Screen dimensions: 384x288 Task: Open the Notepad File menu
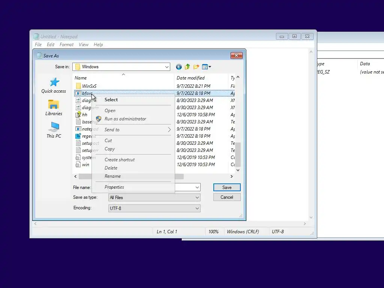pyautogui.click(x=38, y=45)
